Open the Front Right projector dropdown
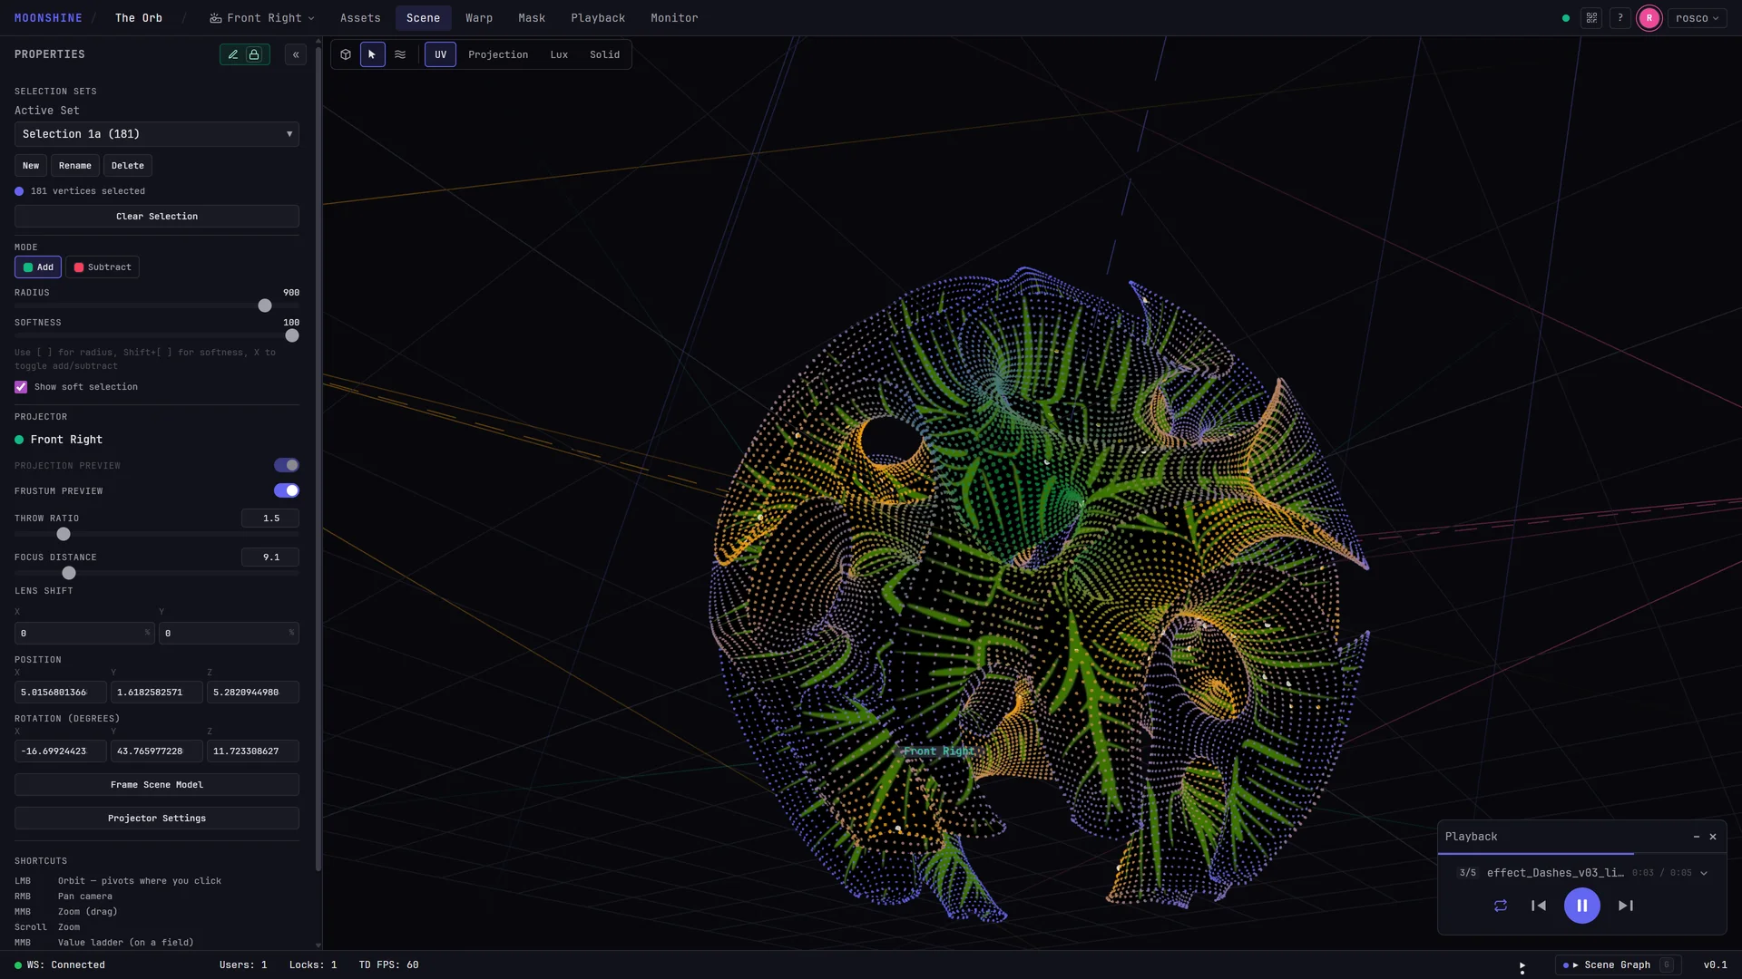This screenshot has width=1742, height=979. point(262,18)
